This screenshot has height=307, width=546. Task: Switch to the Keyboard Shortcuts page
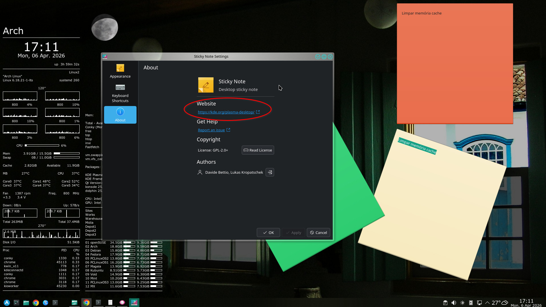pyautogui.click(x=120, y=93)
